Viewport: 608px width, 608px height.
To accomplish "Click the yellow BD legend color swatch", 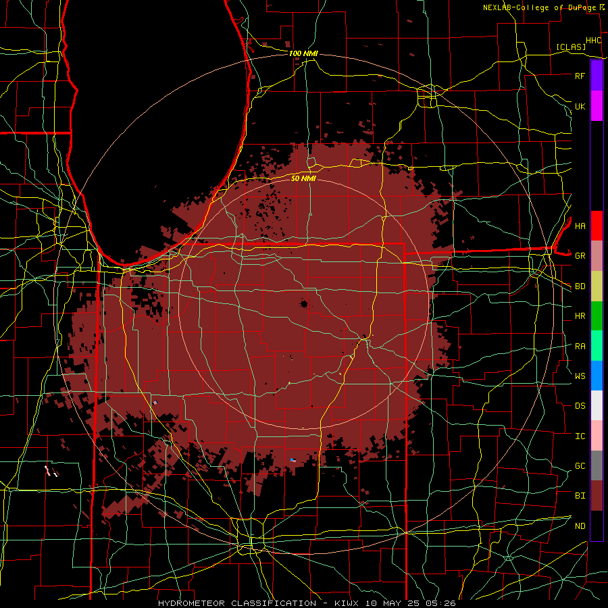I will coord(597,286).
